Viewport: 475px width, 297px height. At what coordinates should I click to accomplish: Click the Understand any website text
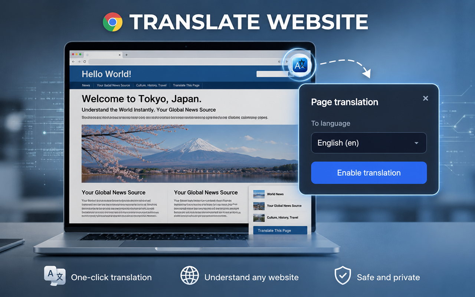pos(252,277)
